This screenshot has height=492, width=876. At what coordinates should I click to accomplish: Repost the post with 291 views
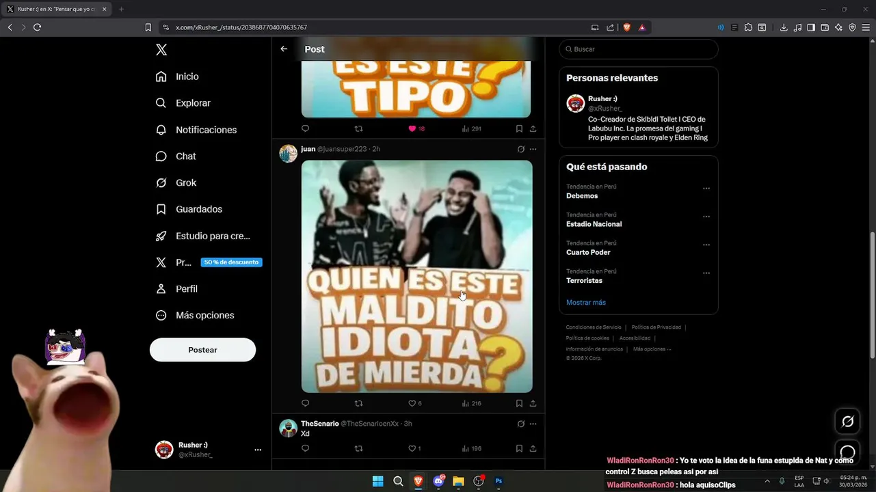[x=358, y=128]
